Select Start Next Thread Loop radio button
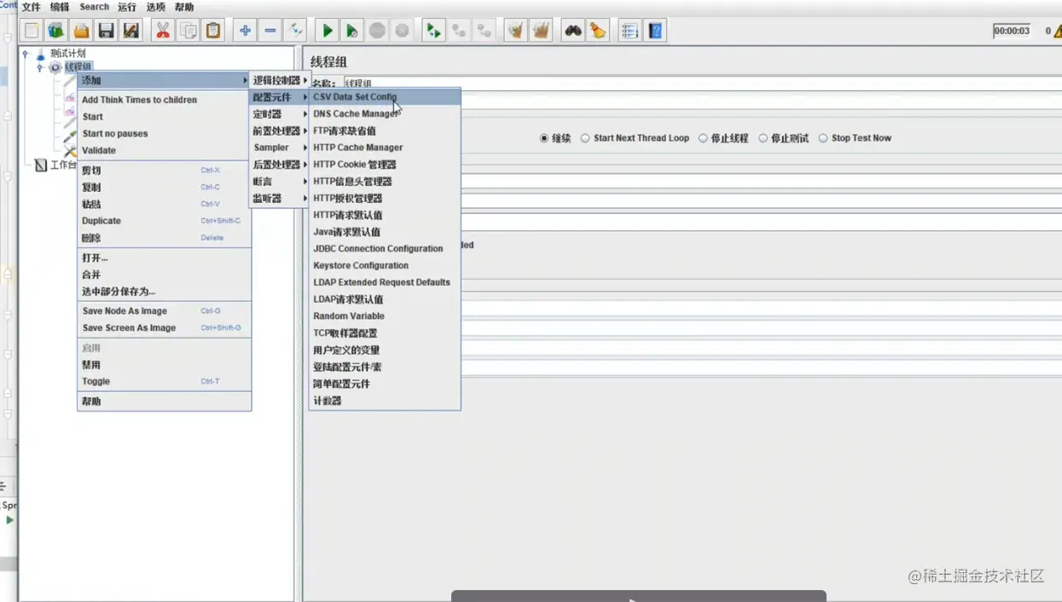The width and height of the screenshot is (1062, 602). pyautogui.click(x=585, y=138)
